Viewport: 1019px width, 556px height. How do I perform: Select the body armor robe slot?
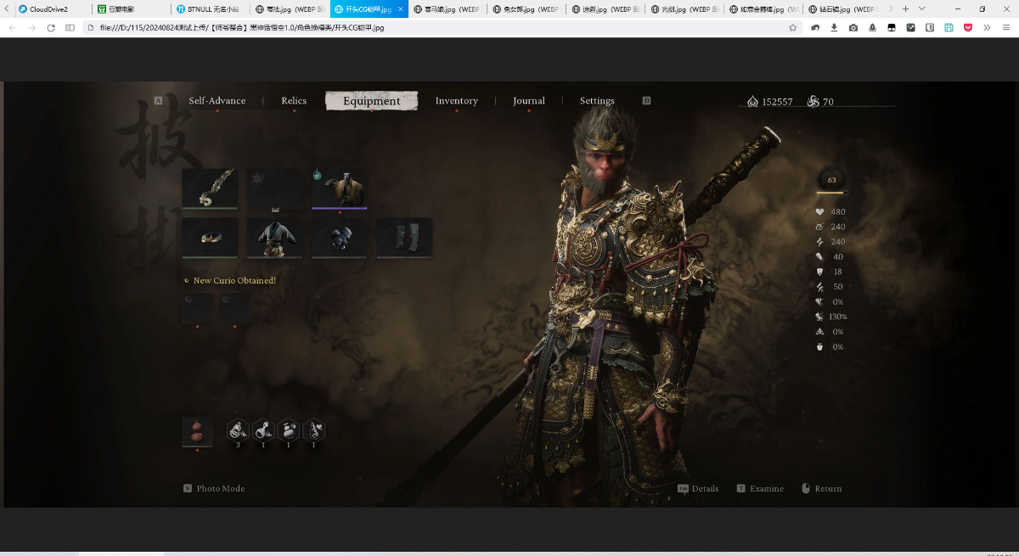[x=274, y=238]
